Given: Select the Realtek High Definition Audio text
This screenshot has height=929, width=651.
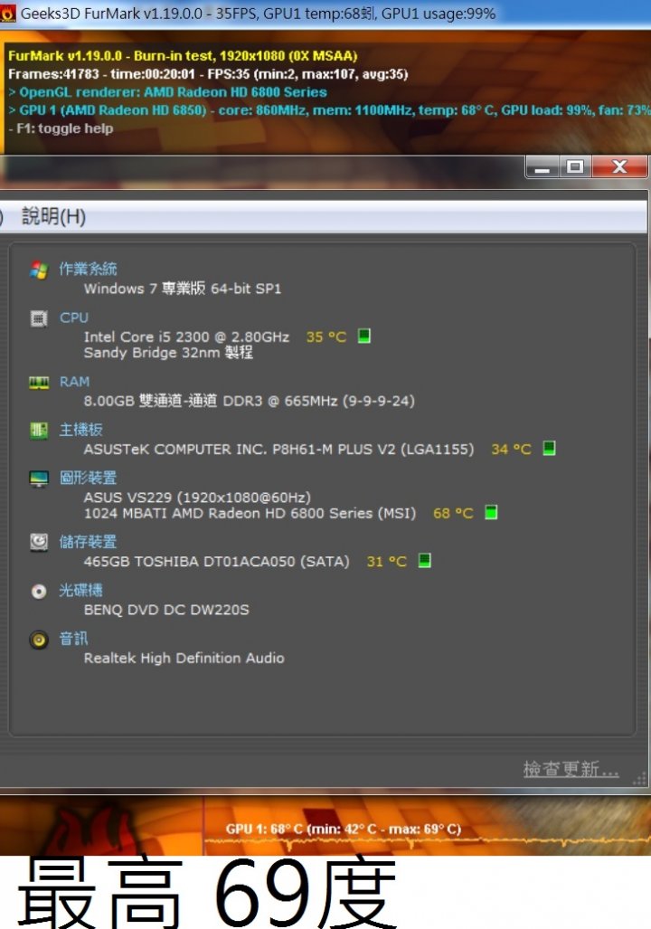Looking at the screenshot, I should pos(184,658).
